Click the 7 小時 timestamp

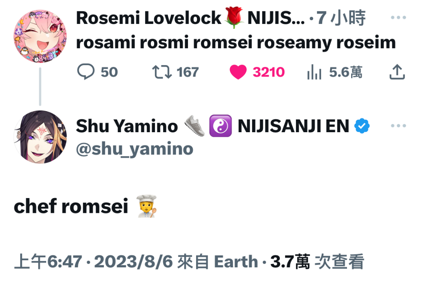341,18
